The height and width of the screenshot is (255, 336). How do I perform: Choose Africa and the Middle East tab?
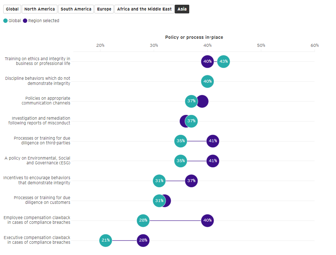click(x=144, y=9)
